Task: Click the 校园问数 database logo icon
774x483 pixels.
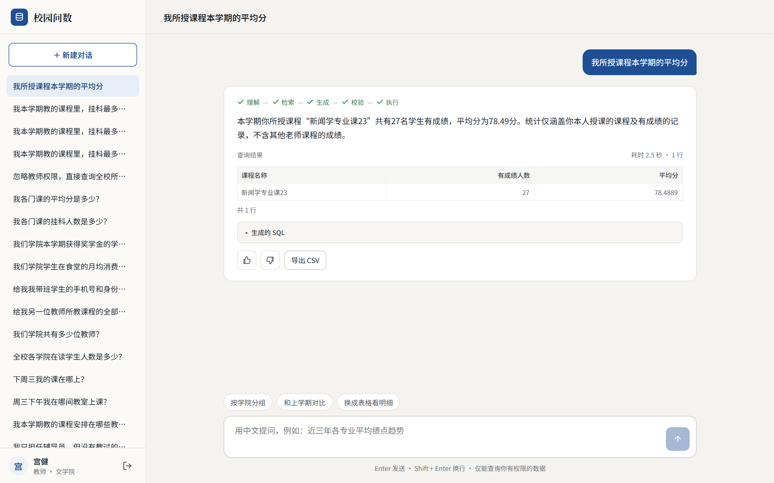Action: click(x=19, y=17)
